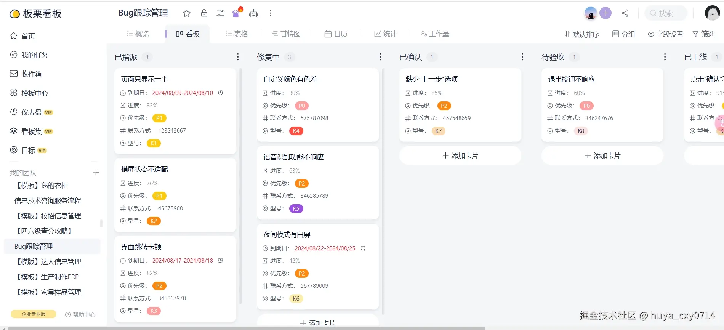
Task: Open the lock permission icon in header
Action: pos(204,13)
